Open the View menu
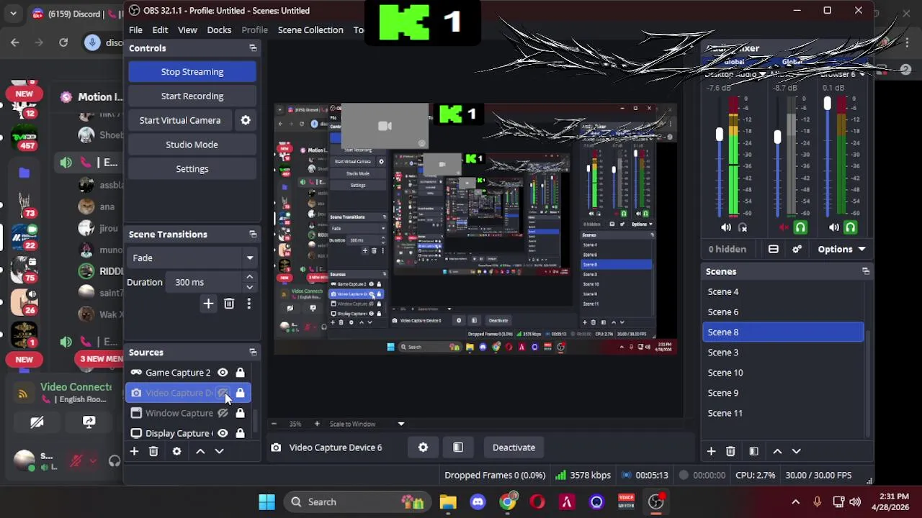 pos(187,29)
